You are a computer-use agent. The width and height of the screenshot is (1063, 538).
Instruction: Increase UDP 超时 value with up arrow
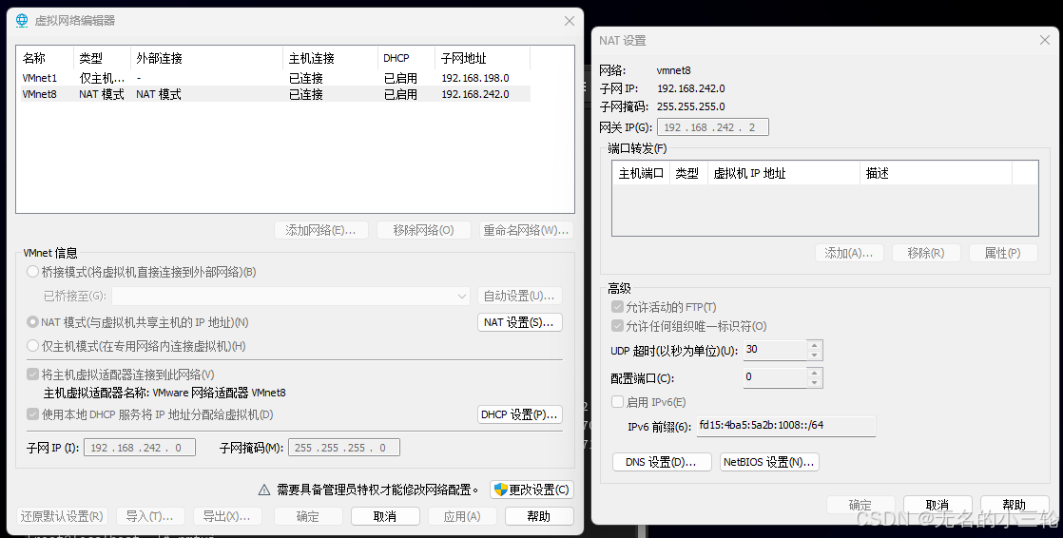coord(815,346)
